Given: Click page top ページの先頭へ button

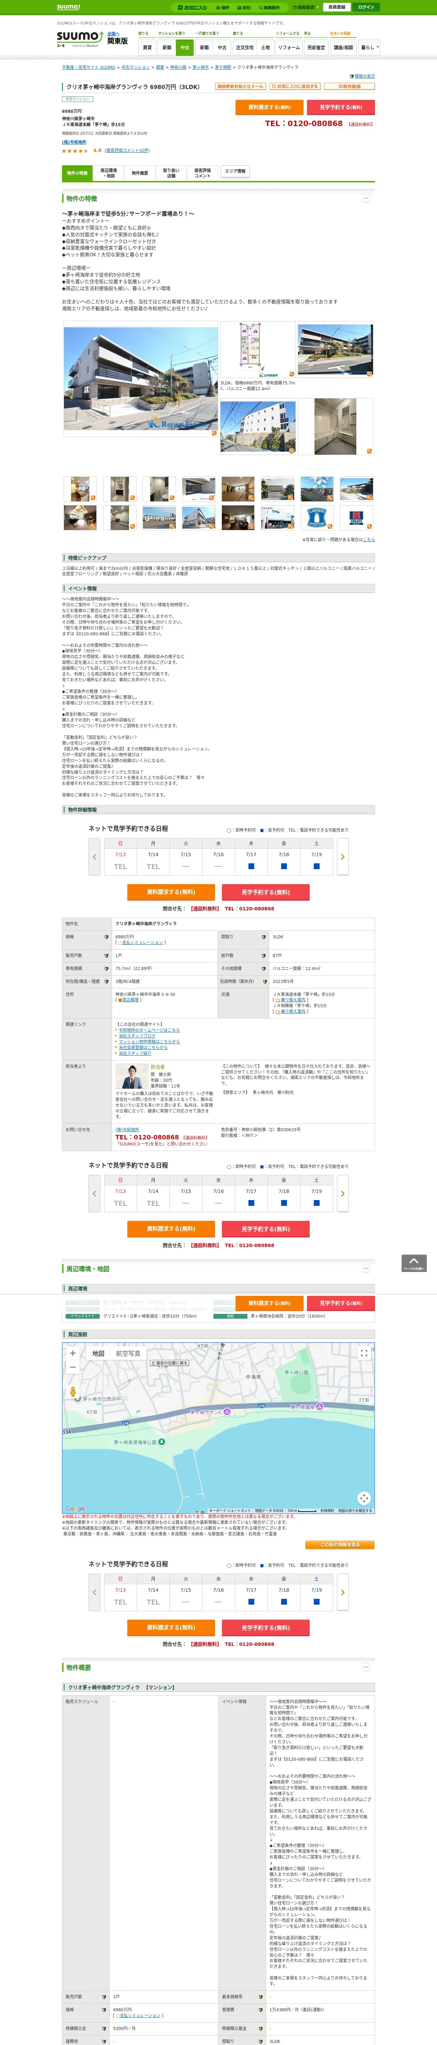Looking at the screenshot, I should 414,1263.
